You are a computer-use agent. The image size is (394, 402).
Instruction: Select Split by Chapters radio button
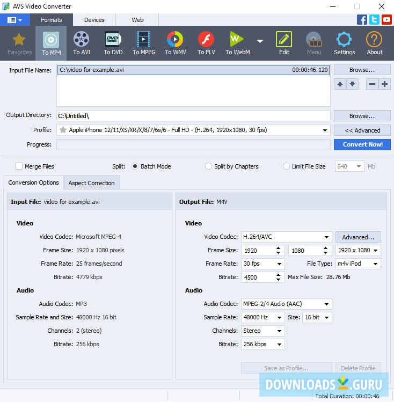[208, 166]
